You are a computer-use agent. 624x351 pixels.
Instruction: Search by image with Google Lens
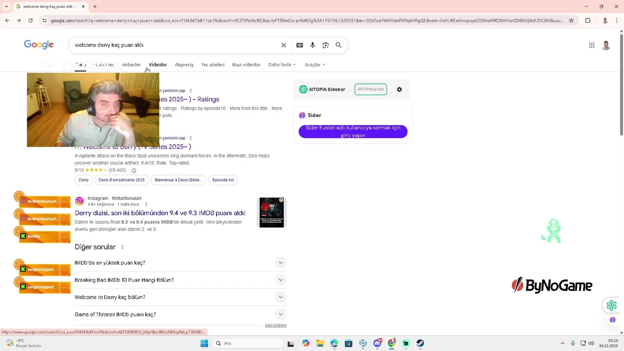(x=326, y=45)
